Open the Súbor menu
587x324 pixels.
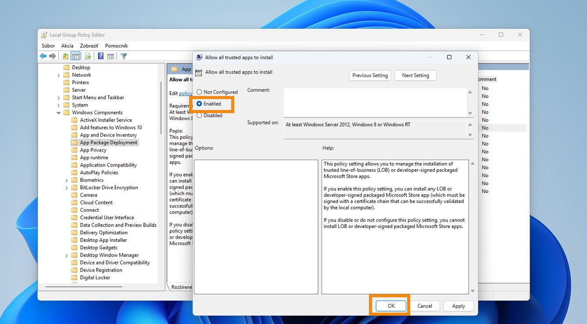[48, 46]
